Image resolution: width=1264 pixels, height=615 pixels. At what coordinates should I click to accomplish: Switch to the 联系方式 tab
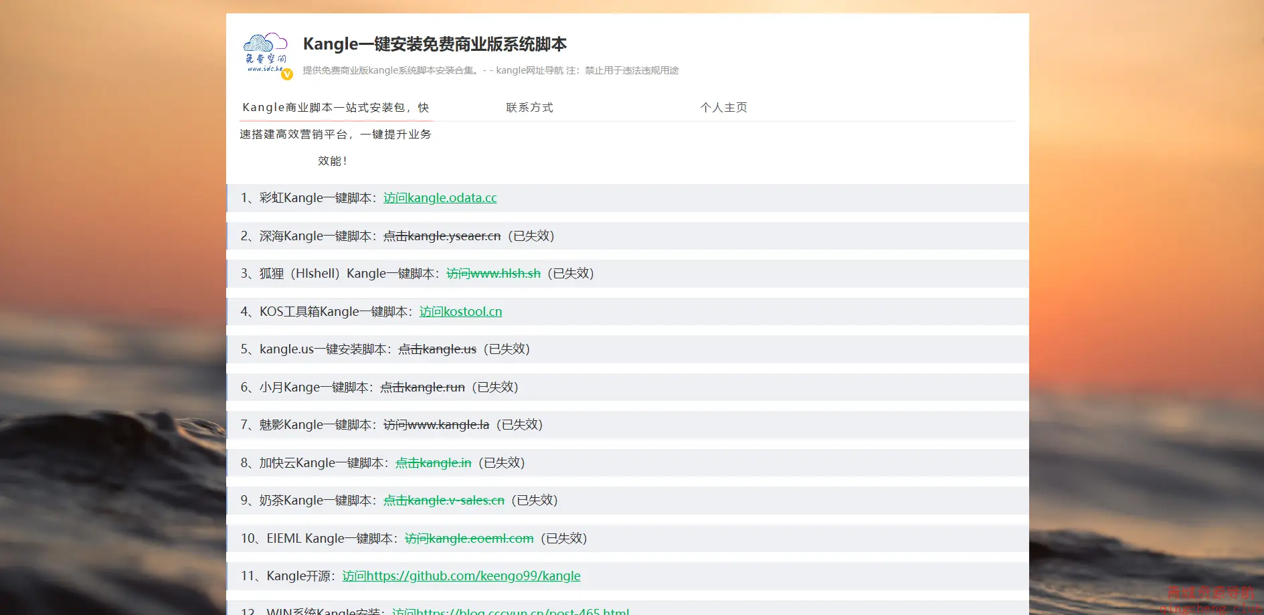coord(529,108)
